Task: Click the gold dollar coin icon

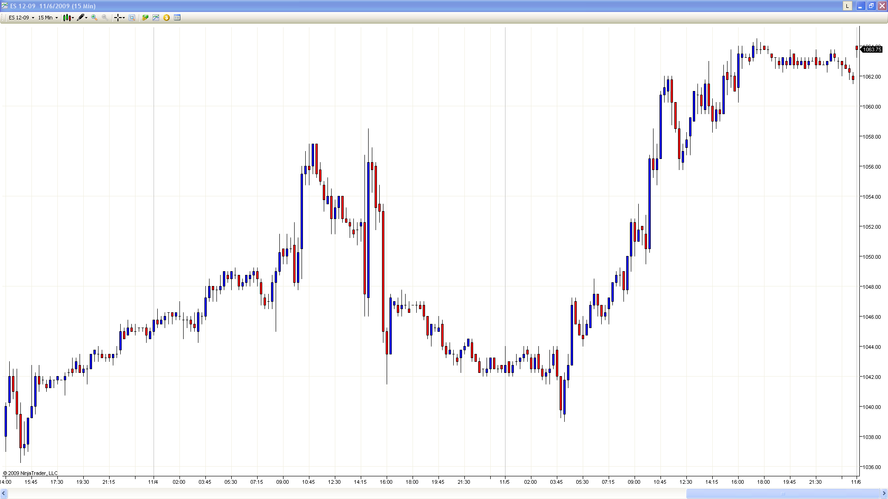Action: point(166,18)
